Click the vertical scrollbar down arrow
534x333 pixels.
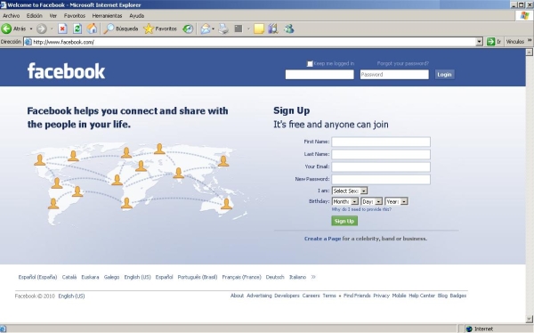tap(530, 319)
